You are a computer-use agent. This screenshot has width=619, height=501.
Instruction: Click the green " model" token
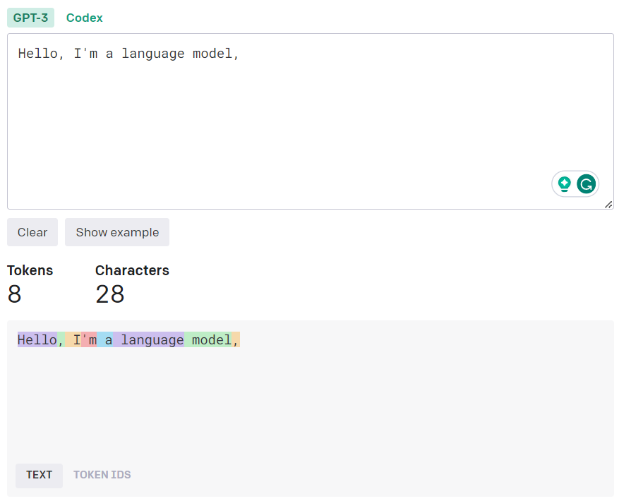coord(208,339)
